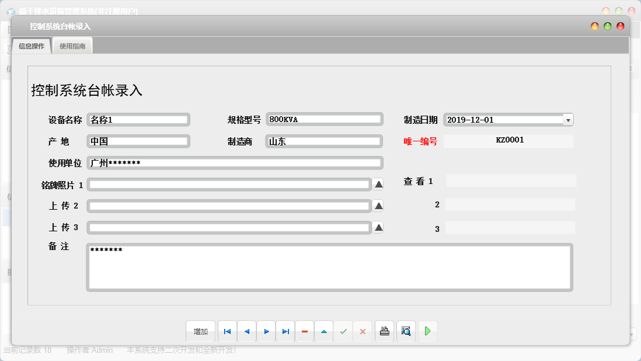
Task: Click the teal up-triangle edit icon
Action: click(x=324, y=332)
